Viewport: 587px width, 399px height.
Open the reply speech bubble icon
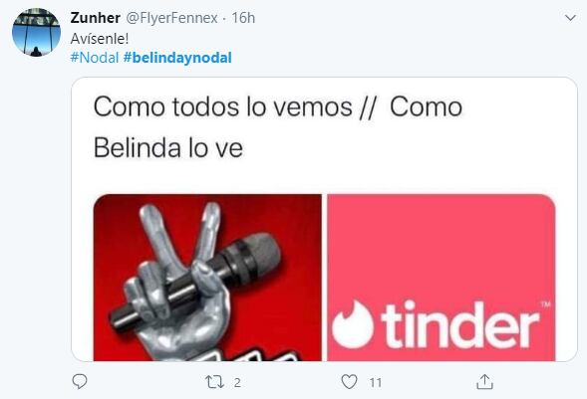pyautogui.click(x=80, y=382)
